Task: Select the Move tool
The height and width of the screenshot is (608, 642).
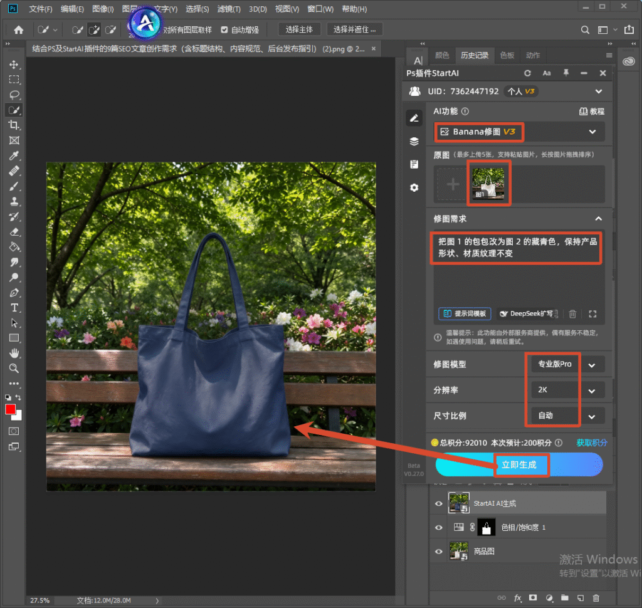Action: [x=14, y=65]
